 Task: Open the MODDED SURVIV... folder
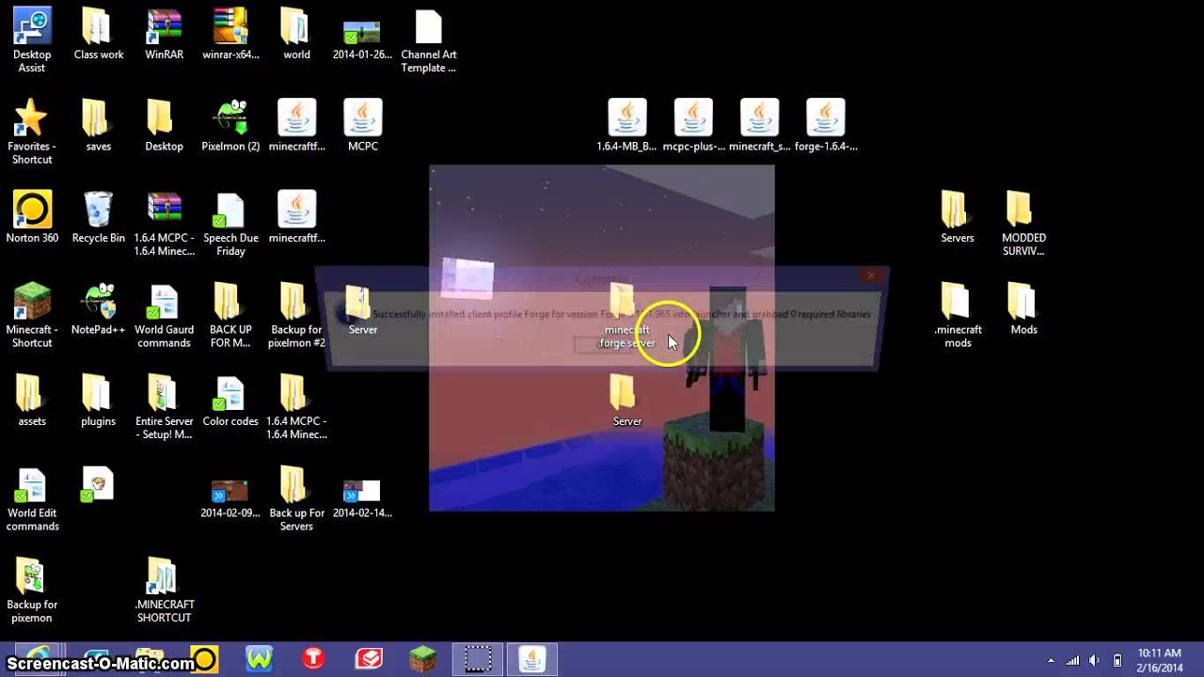pyautogui.click(x=1023, y=224)
